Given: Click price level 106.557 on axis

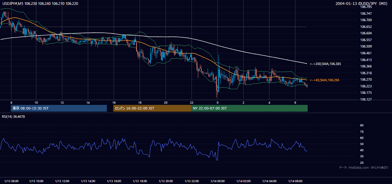Looking at the screenshot, I should 366,40.
